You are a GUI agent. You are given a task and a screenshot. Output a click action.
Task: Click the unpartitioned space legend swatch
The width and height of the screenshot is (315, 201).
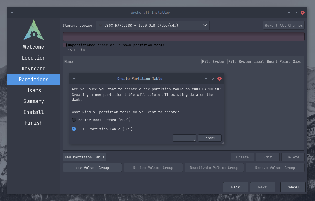(x=65, y=45)
